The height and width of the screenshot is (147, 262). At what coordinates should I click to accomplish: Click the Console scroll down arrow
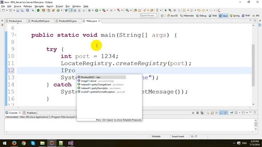coord(255,129)
